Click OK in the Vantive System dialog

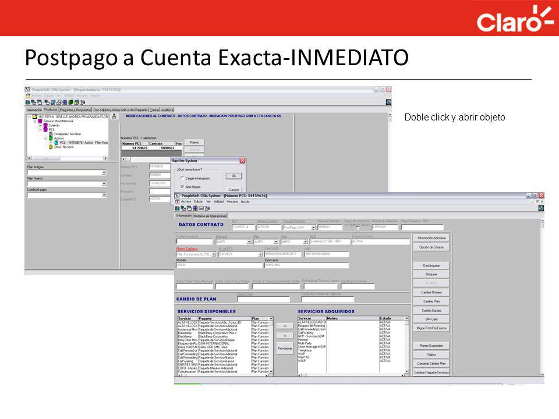234,176
